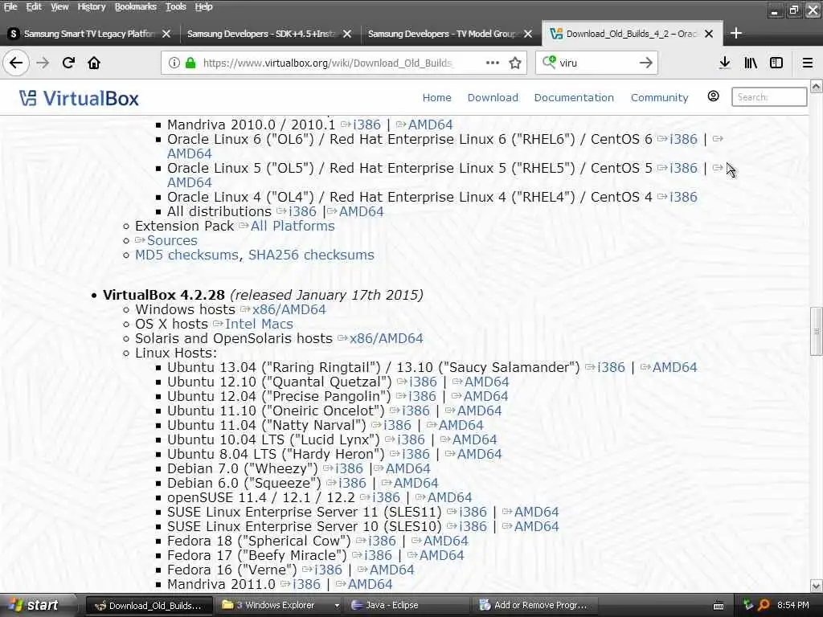
Task: Bookmark this page with the star icon
Action: [515, 63]
